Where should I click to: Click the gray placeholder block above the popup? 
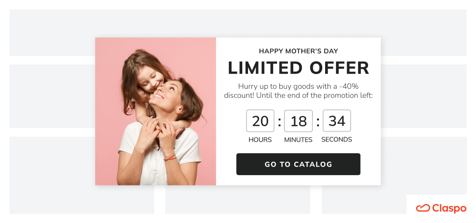[x=238, y=23]
